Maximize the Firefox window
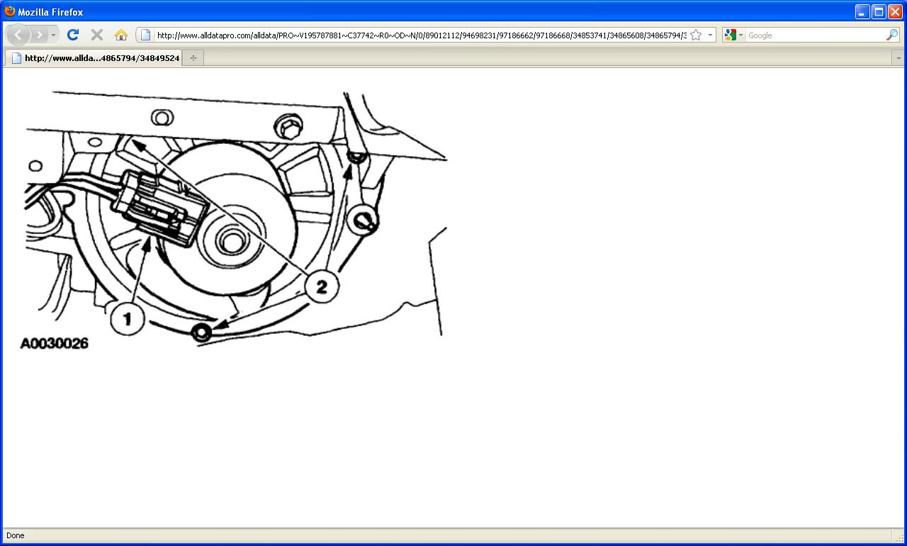This screenshot has height=546, width=907. [879, 11]
